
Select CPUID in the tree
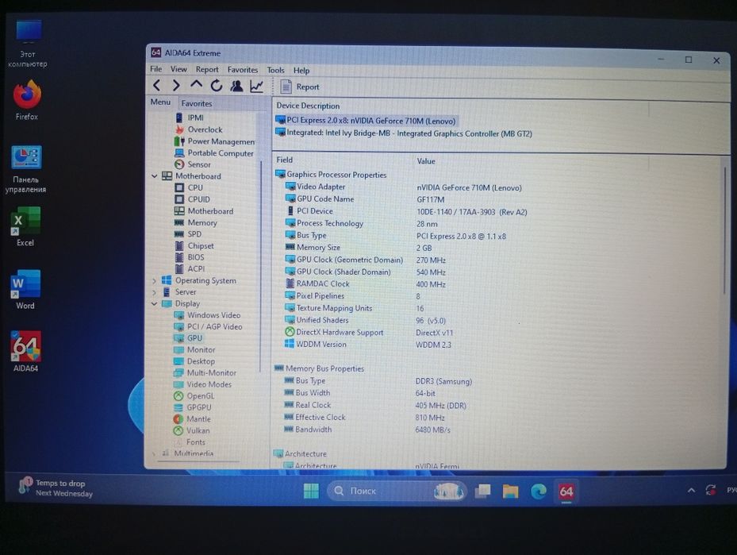click(x=193, y=199)
